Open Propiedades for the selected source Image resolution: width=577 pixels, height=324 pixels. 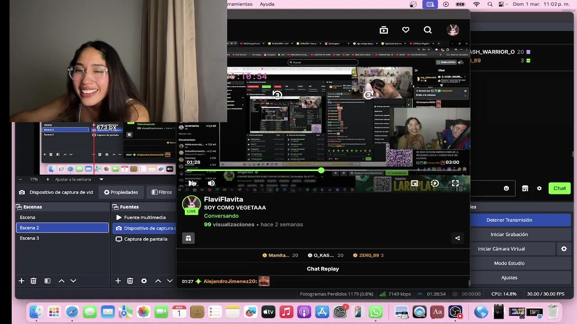[121, 192]
